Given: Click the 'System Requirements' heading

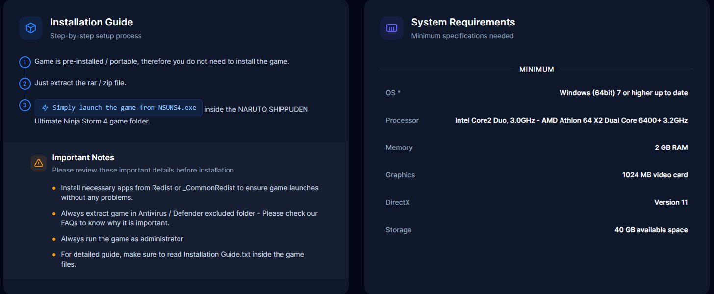Looking at the screenshot, I should tap(463, 22).
